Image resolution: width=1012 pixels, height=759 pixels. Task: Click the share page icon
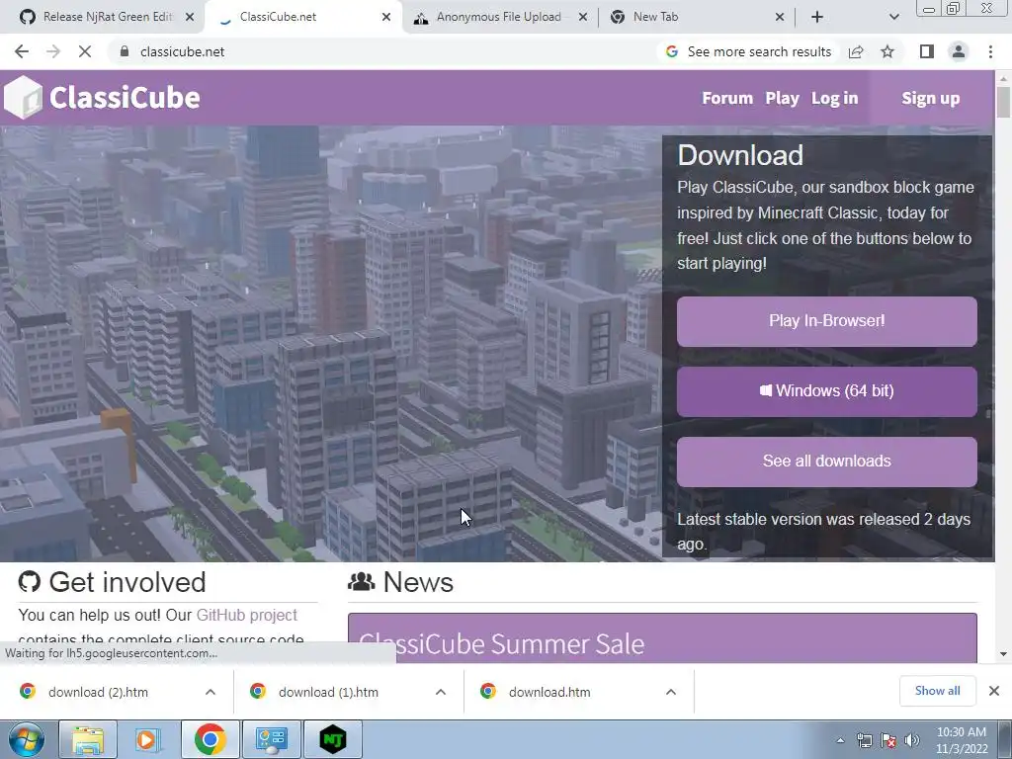point(856,51)
